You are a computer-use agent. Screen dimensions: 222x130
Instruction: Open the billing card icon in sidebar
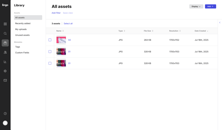(5, 80)
